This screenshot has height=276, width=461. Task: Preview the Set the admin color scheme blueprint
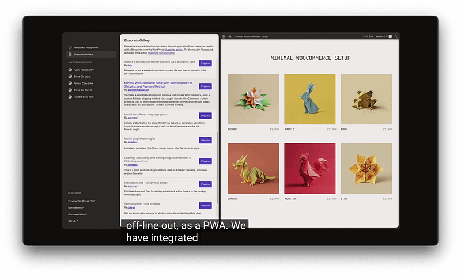pyautogui.click(x=206, y=206)
